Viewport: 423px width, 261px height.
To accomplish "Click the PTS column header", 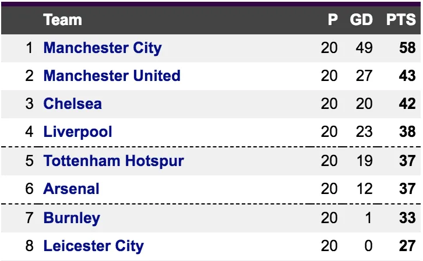I will (401, 20).
